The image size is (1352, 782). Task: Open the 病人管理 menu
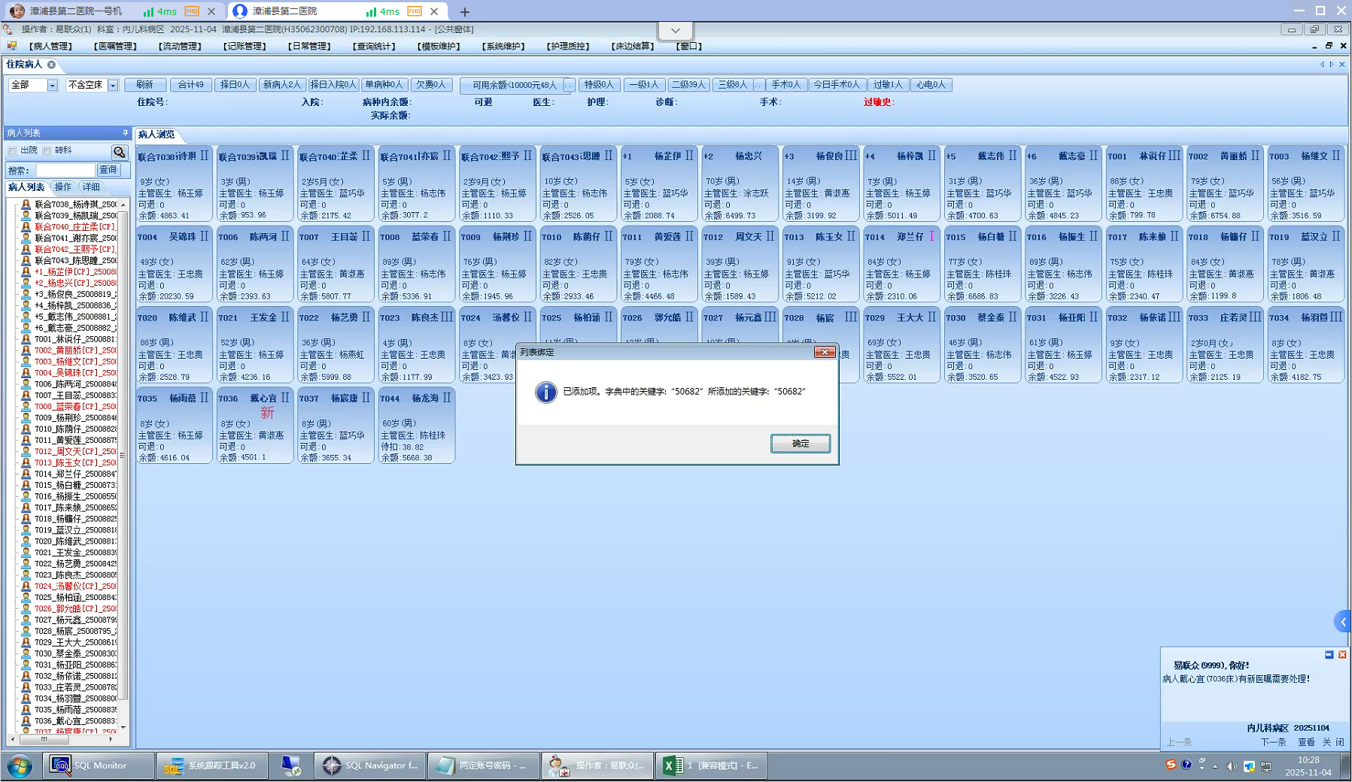tap(51, 47)
